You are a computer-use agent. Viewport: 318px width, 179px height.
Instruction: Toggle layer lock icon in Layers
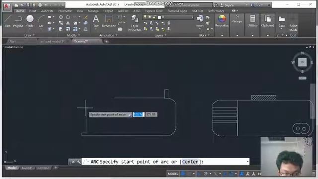coord(154,17)
